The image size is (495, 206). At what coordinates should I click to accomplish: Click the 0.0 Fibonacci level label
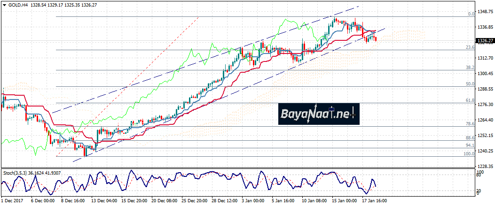tap(471, 14)
